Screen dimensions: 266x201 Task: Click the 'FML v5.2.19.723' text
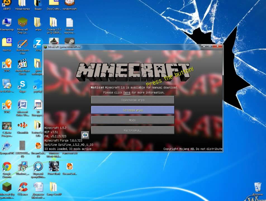[x=55, y=136]
